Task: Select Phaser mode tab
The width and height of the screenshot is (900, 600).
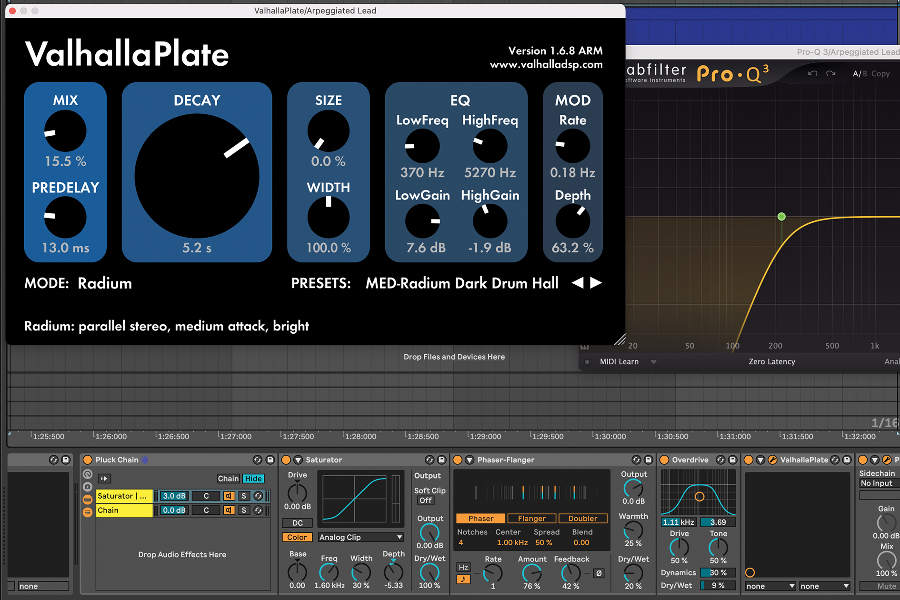Action: coord(480,518)
